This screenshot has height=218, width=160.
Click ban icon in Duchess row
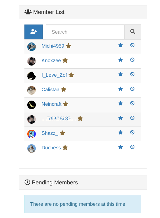click(132, 147)
